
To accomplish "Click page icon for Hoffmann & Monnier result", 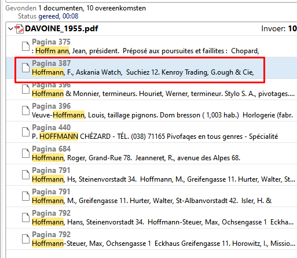I will point(25,89).
